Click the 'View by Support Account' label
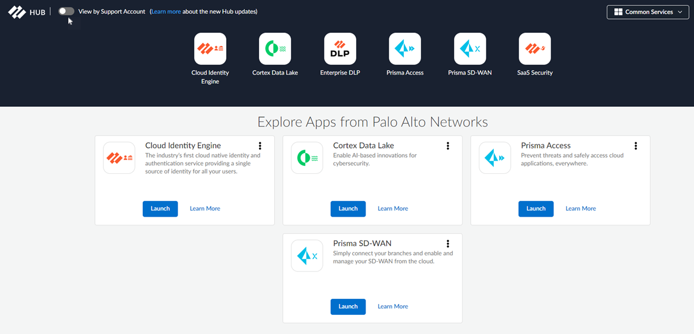The image size is (694, 334). coord(112,12)
